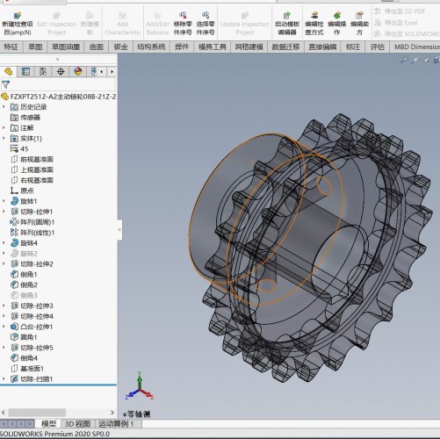440x439 pixels.
Task: Expand the 凸台-拉伸1 boss-extrude feature
Action: [4, 327]
